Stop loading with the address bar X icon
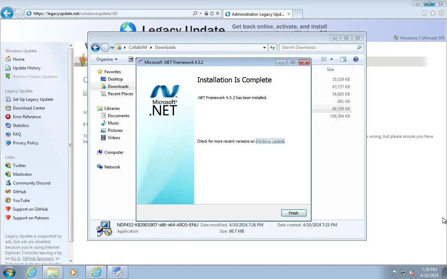The height and width of the screenshot is (279, 447). point(218,14)
